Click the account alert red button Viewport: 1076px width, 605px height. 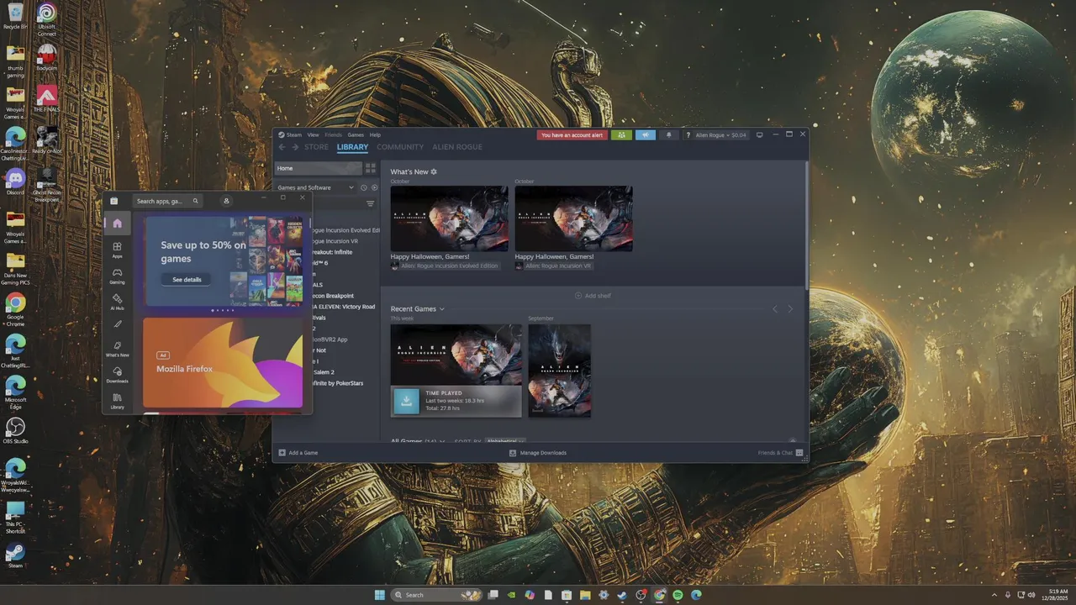point(572,134)
